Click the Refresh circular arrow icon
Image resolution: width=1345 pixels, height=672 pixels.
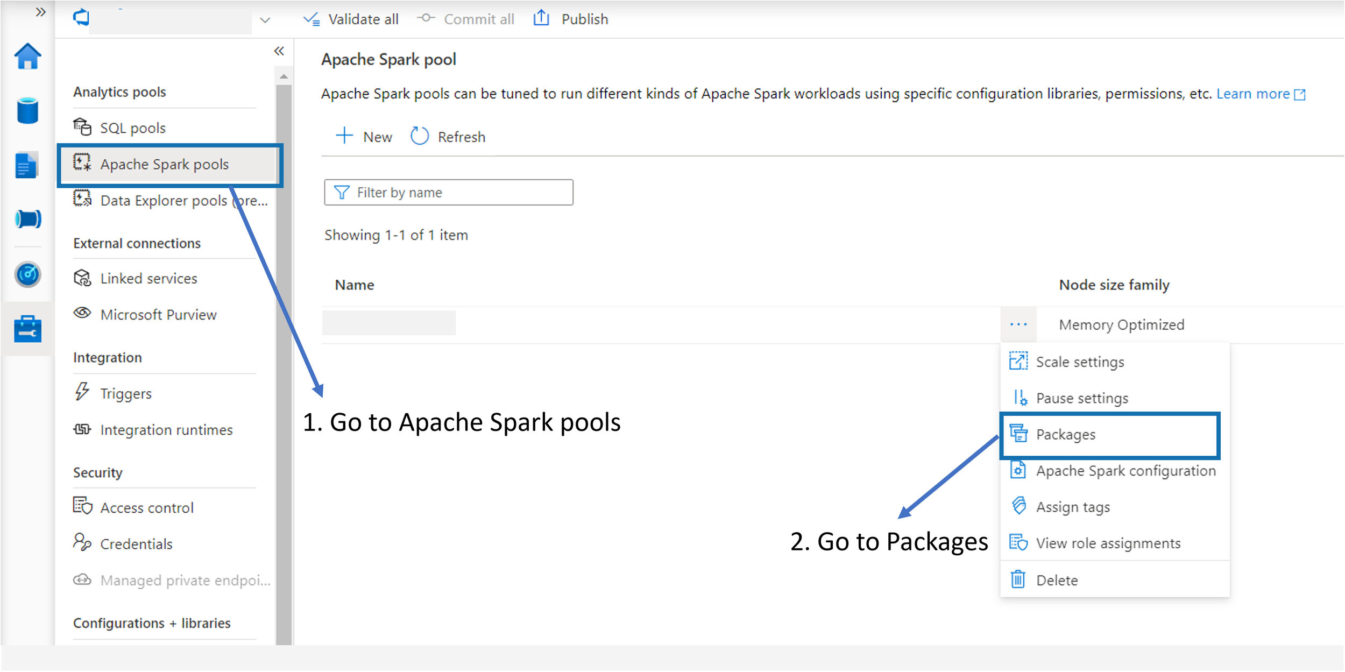pyautogui.click(x=419, y=137)
